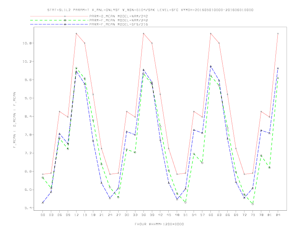Click x-axis tick label 84
The width and height of the screenshot is (303, 234).
(278, 215)
